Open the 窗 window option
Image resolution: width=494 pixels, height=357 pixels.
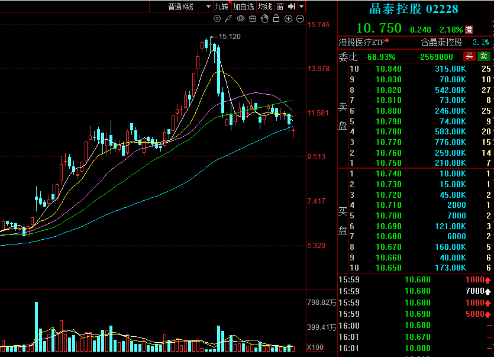click(x=280, y=7)
